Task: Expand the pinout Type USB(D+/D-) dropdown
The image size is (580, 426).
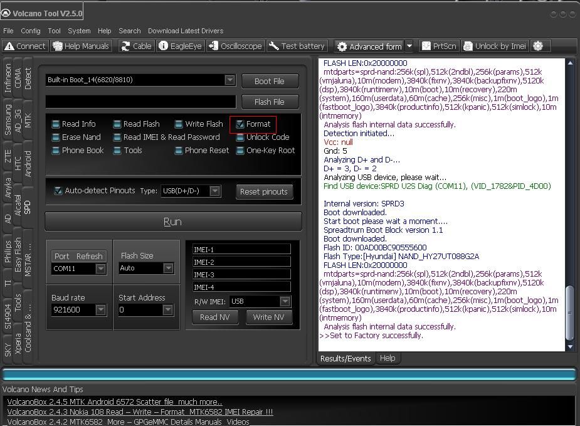Action: click(x=214, y=191)
